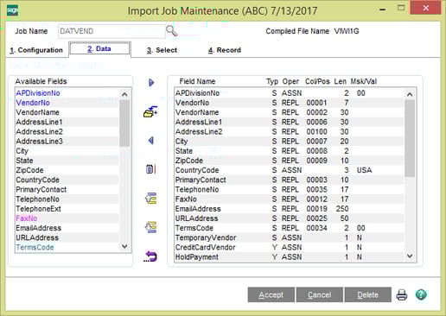
Task: Select City row in Field Name list
Action: 290,142
